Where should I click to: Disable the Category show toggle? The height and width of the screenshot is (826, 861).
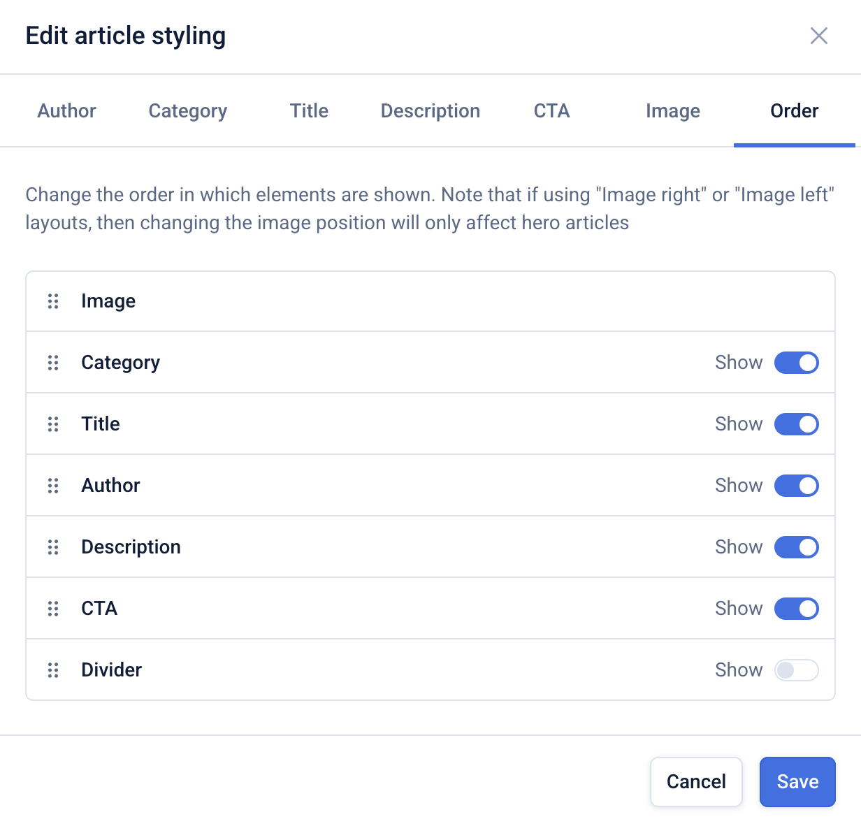coord(796,363)
